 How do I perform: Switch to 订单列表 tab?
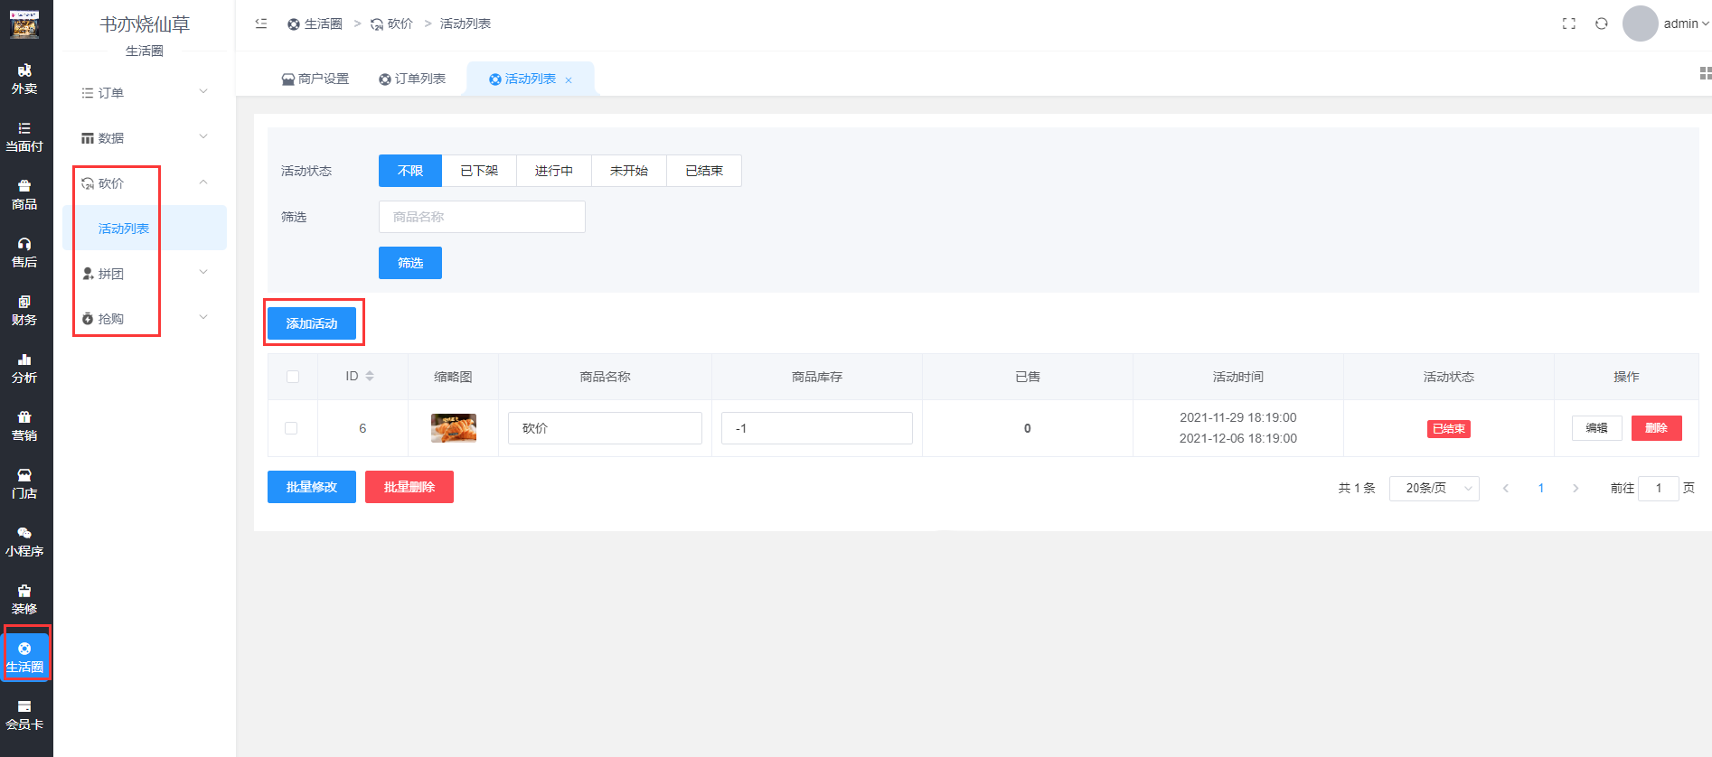click(x=412, y=79)
